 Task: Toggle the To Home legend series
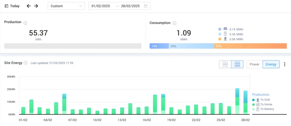click(x=262, y=104)
